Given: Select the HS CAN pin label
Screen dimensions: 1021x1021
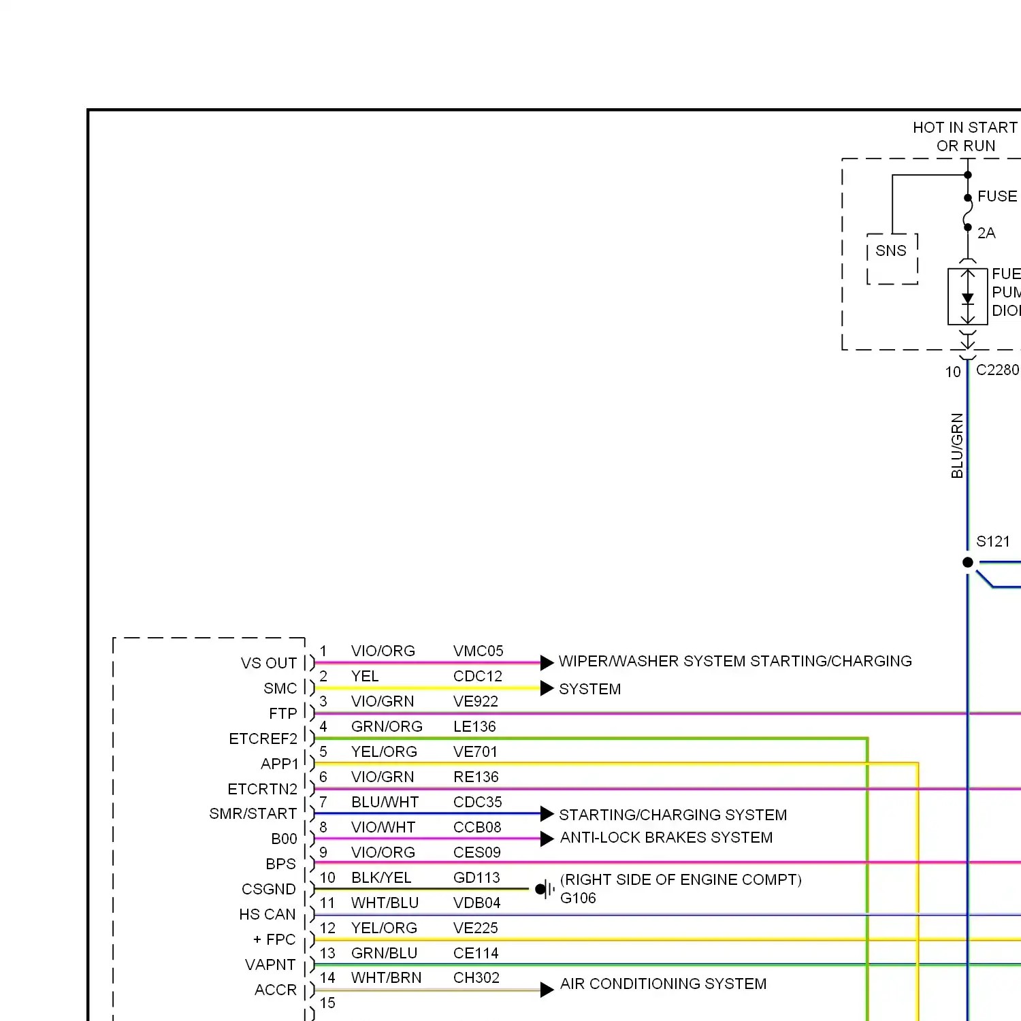Looking at the screenshot, I should click(x=268, y=914).
